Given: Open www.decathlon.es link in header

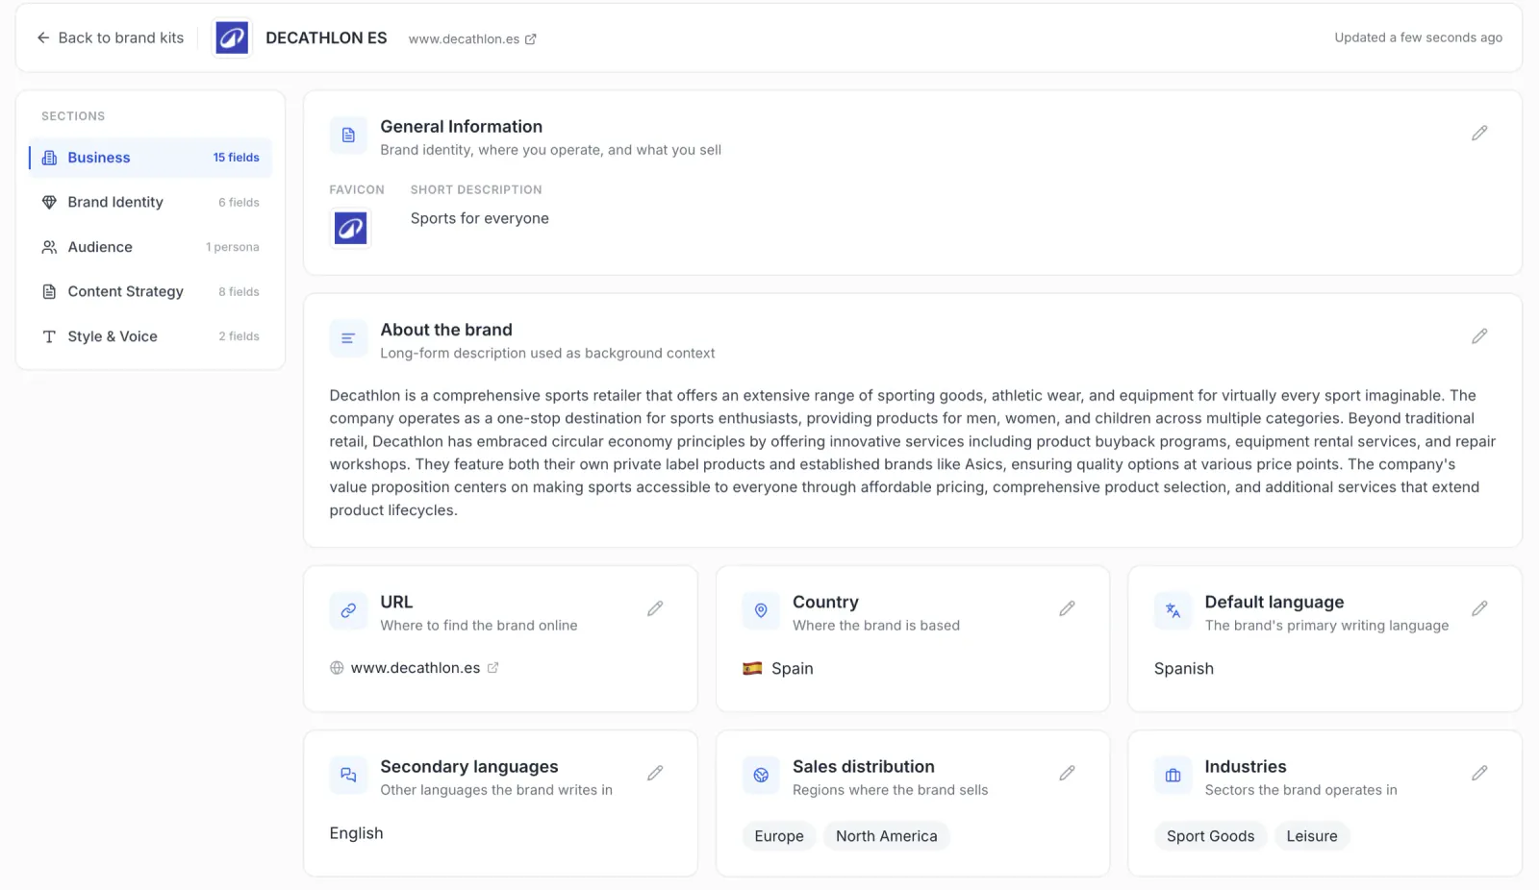Looking at the screenshot, I should click(472, 39).
